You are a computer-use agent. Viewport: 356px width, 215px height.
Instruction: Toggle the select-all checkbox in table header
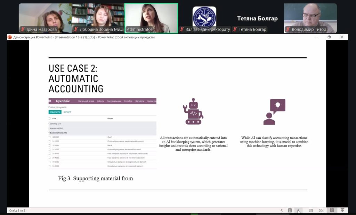click(x=50, y=119)
